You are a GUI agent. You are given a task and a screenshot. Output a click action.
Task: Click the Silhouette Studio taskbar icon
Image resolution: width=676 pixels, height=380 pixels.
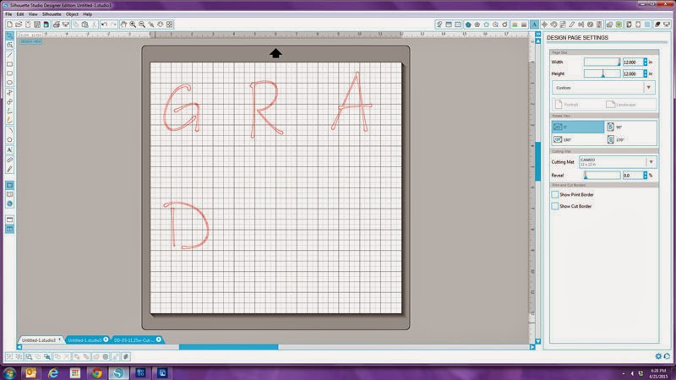point(118,372)
